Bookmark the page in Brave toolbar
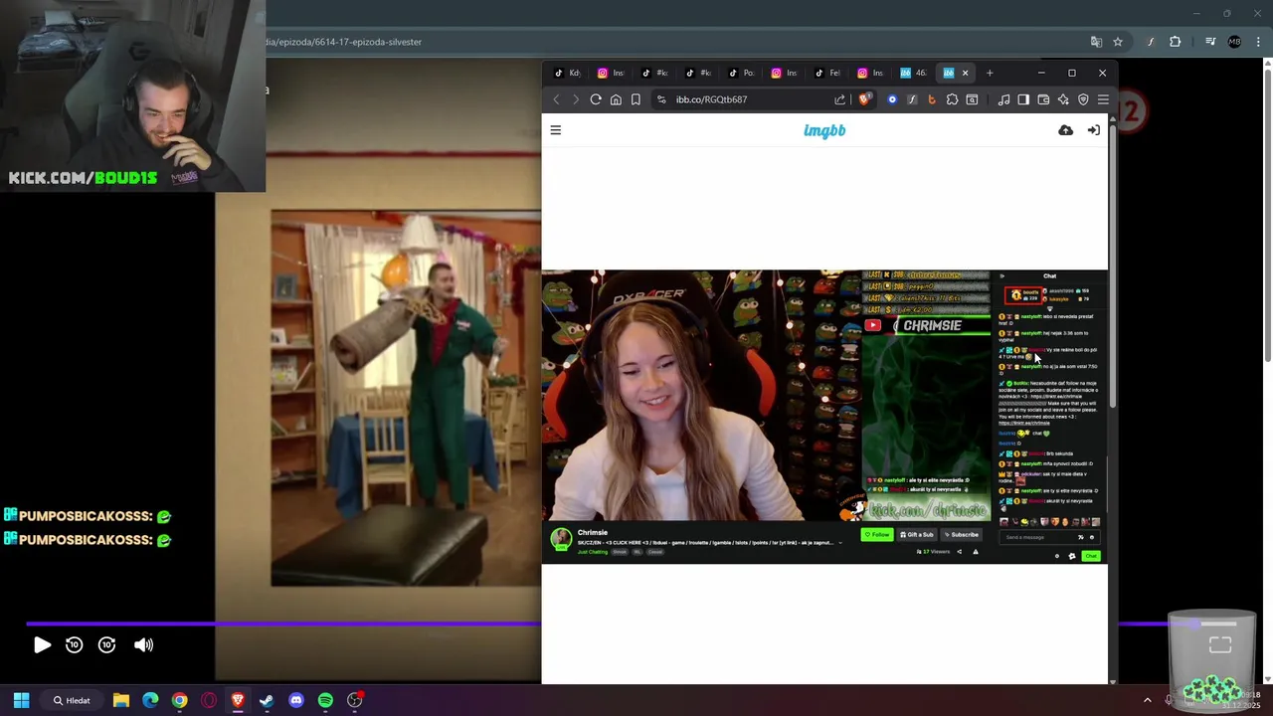 [x=636, y=99]
